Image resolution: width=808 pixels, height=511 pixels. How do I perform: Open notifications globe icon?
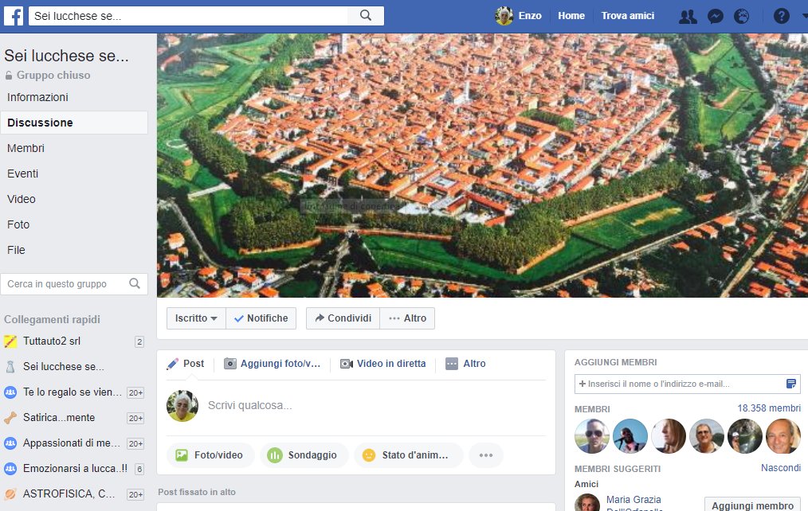[742, 17]
